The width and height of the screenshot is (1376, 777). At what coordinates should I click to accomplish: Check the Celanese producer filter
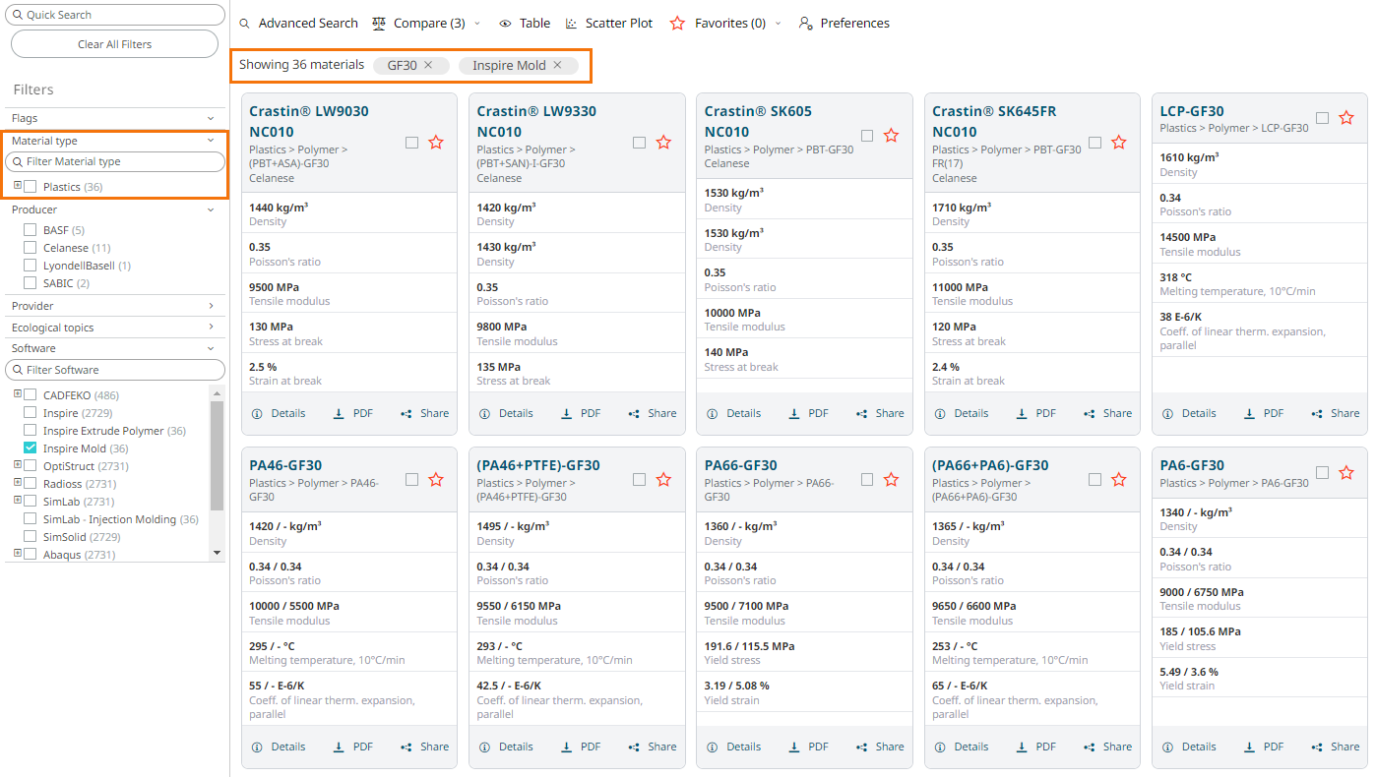(30, 248)
